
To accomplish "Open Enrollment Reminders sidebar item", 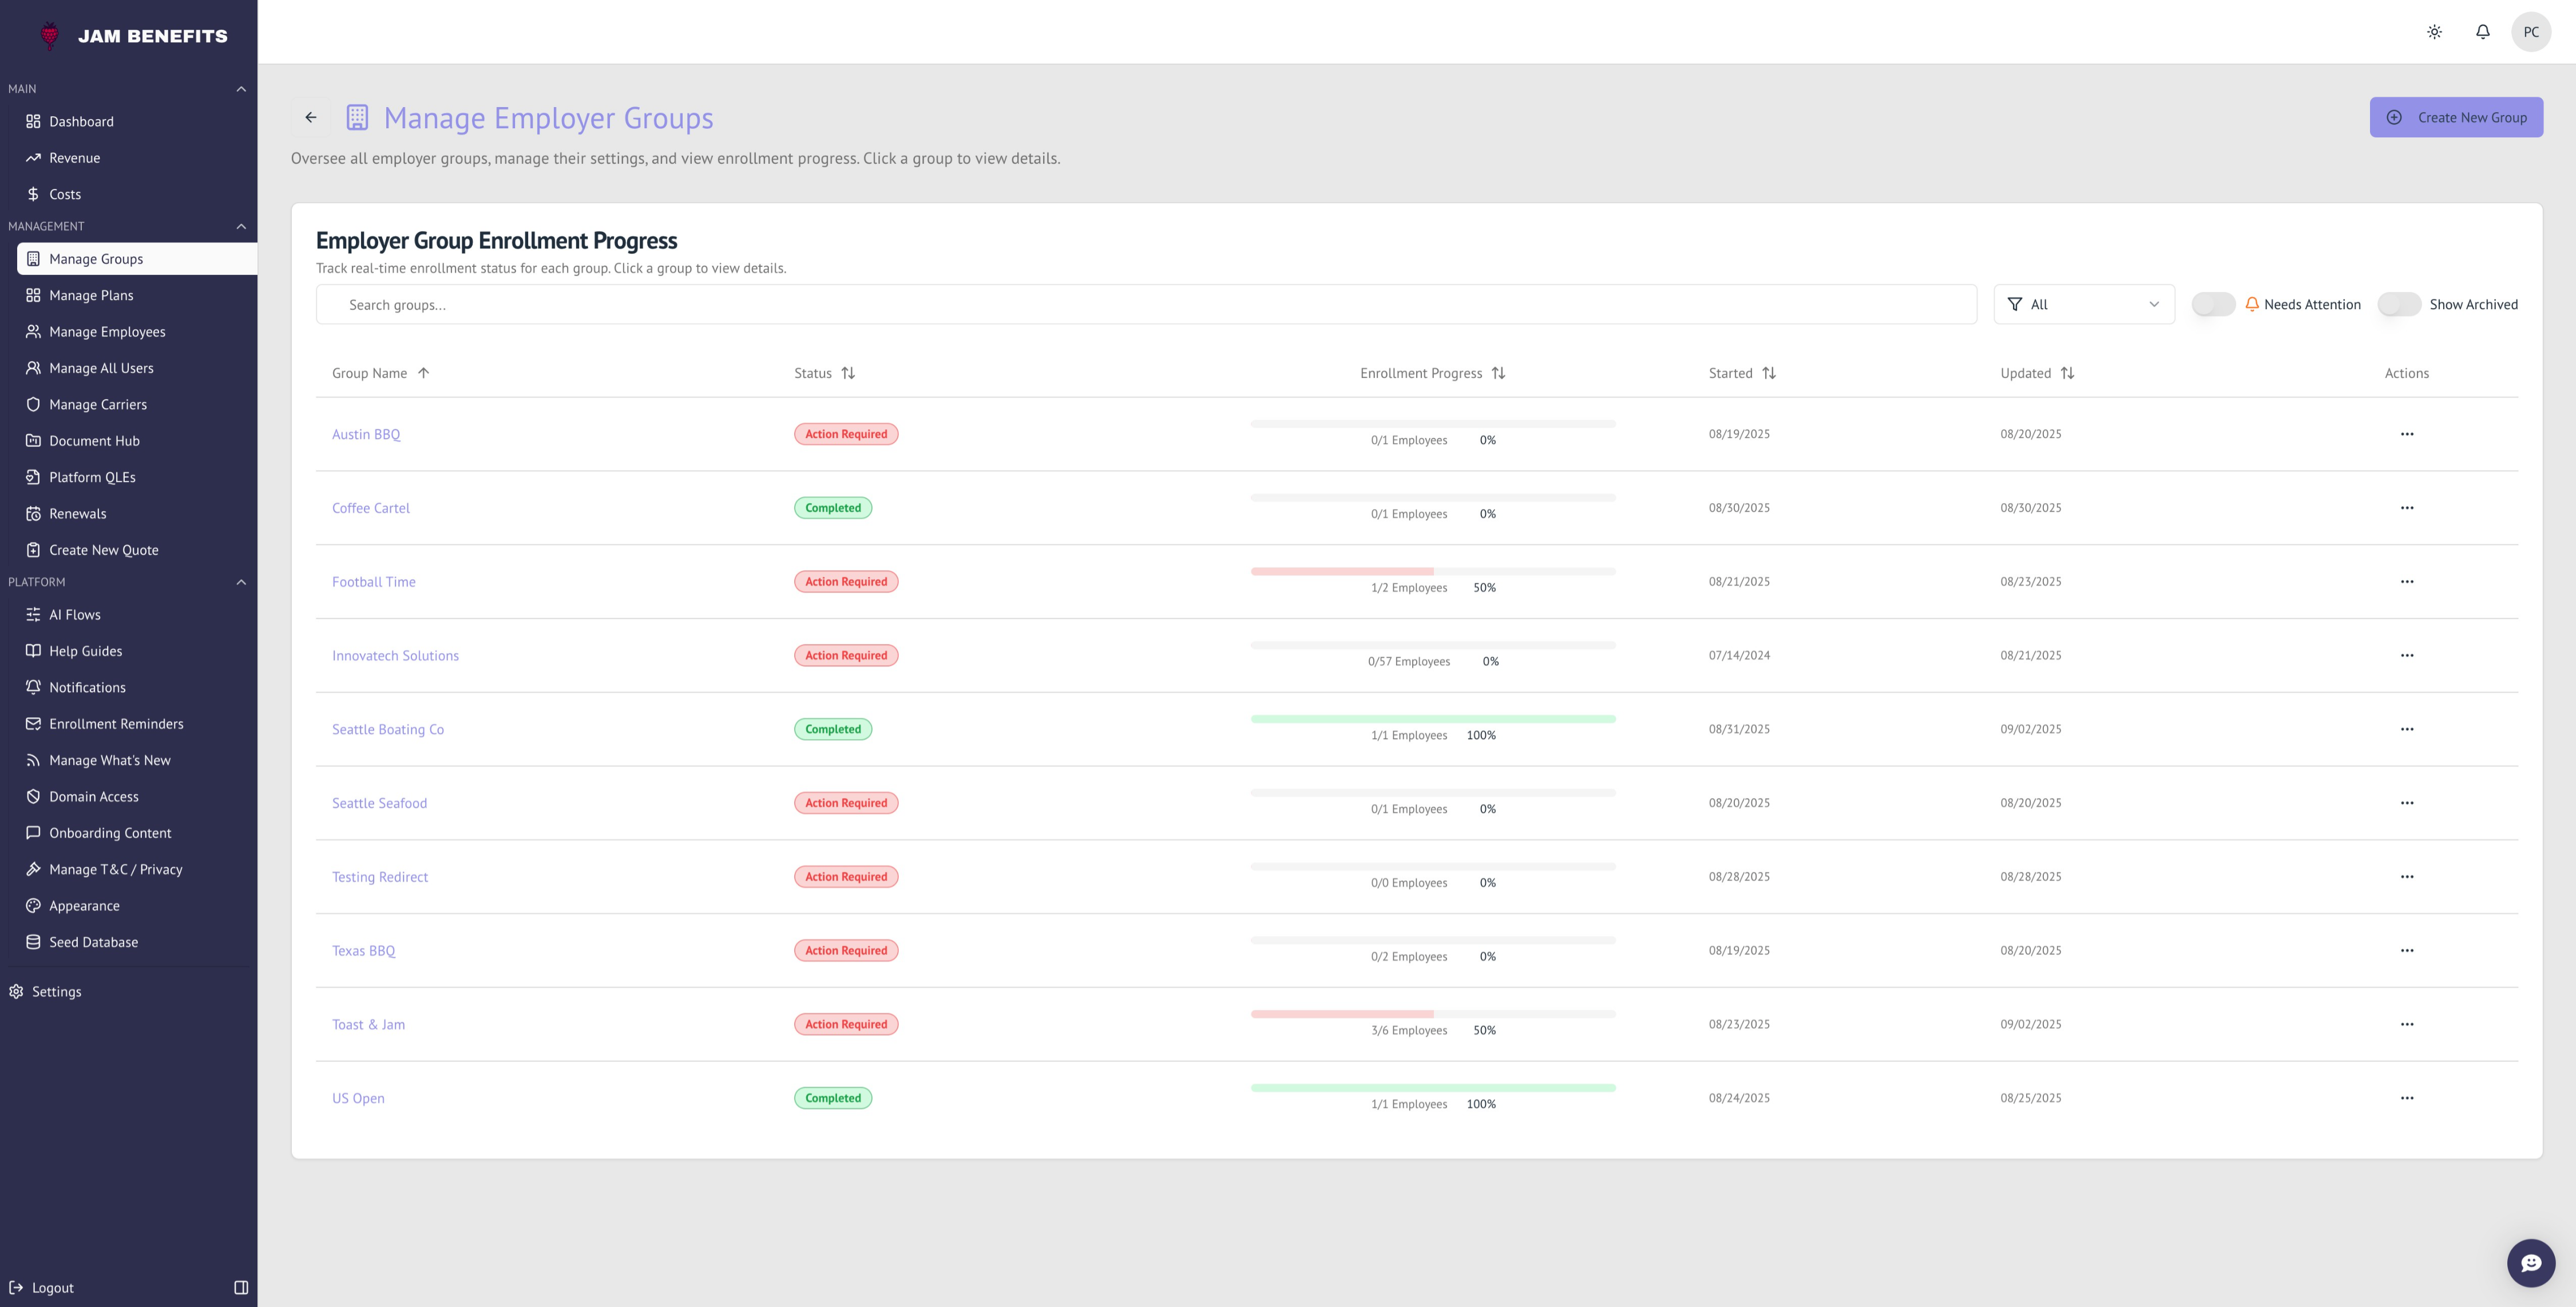I will click(x=116, y=724).
